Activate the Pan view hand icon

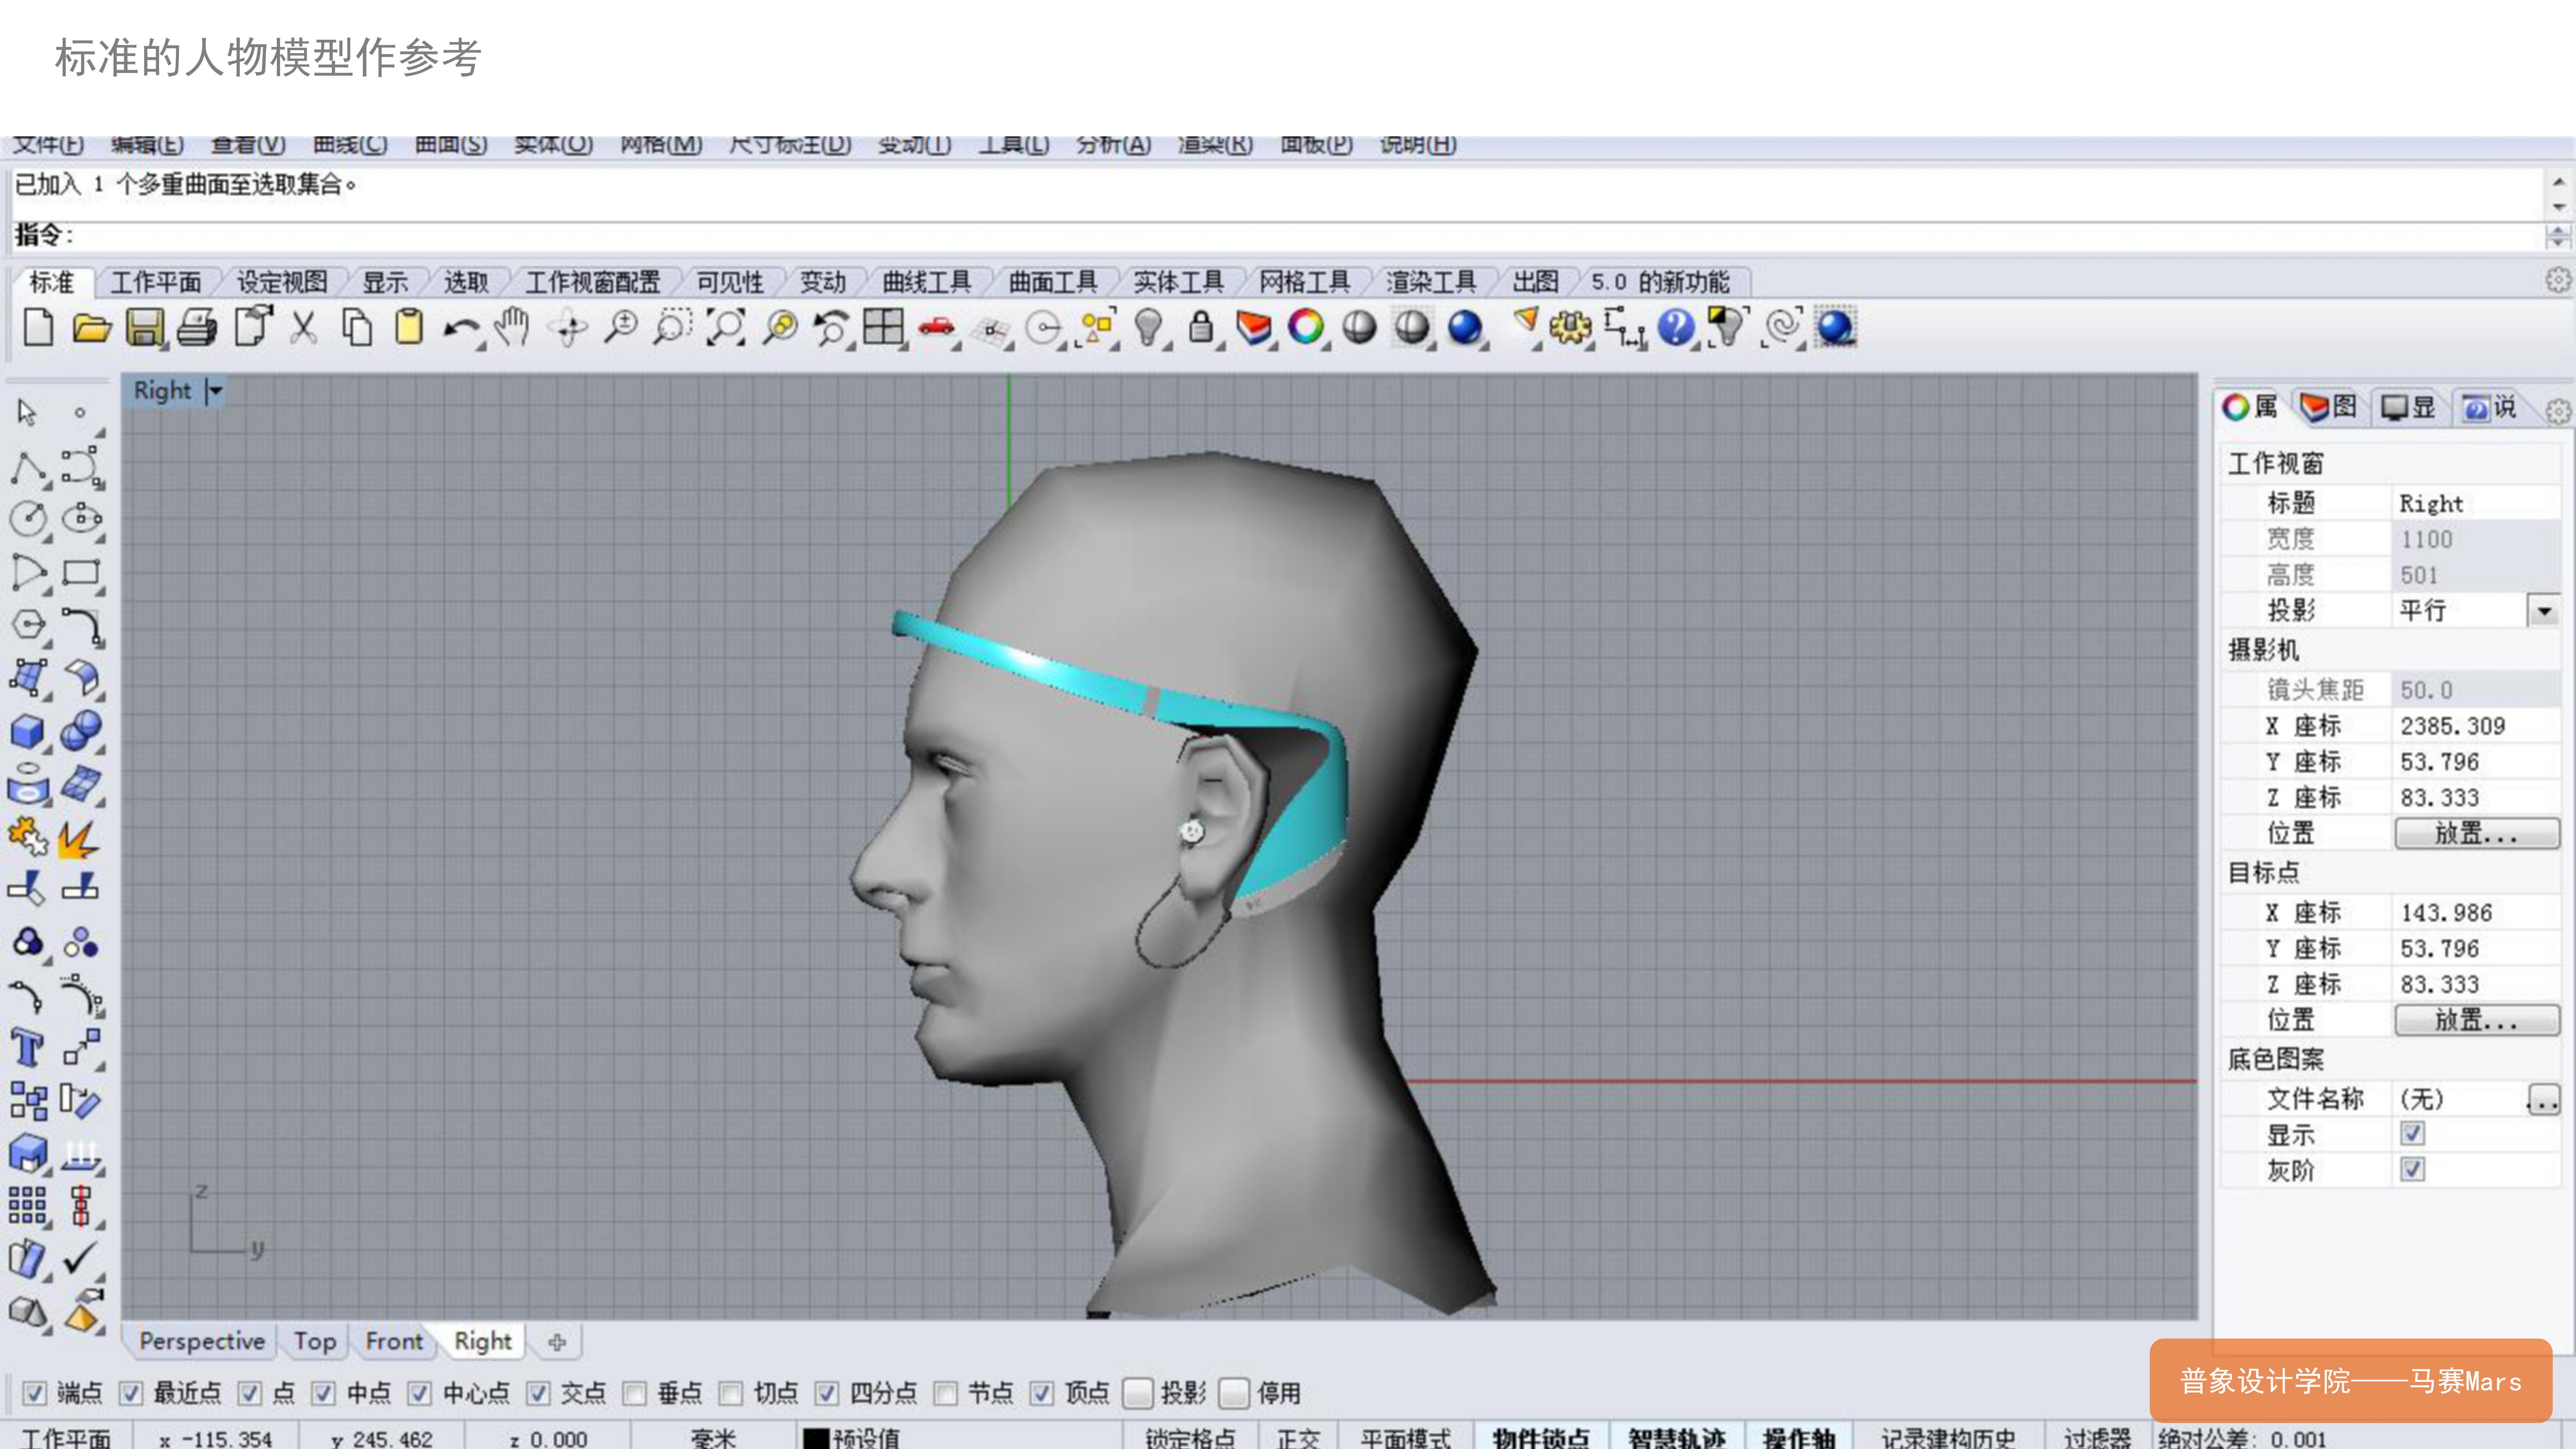tap(512, 328)
